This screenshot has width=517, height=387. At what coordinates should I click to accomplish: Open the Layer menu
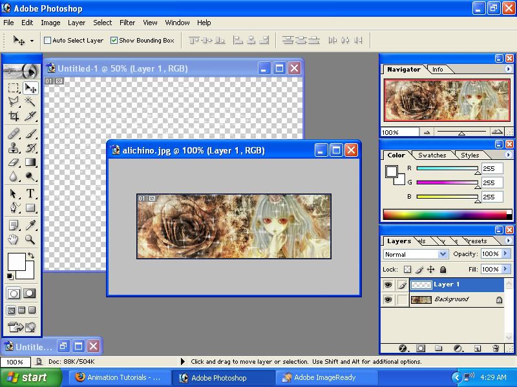coord(76,23)
